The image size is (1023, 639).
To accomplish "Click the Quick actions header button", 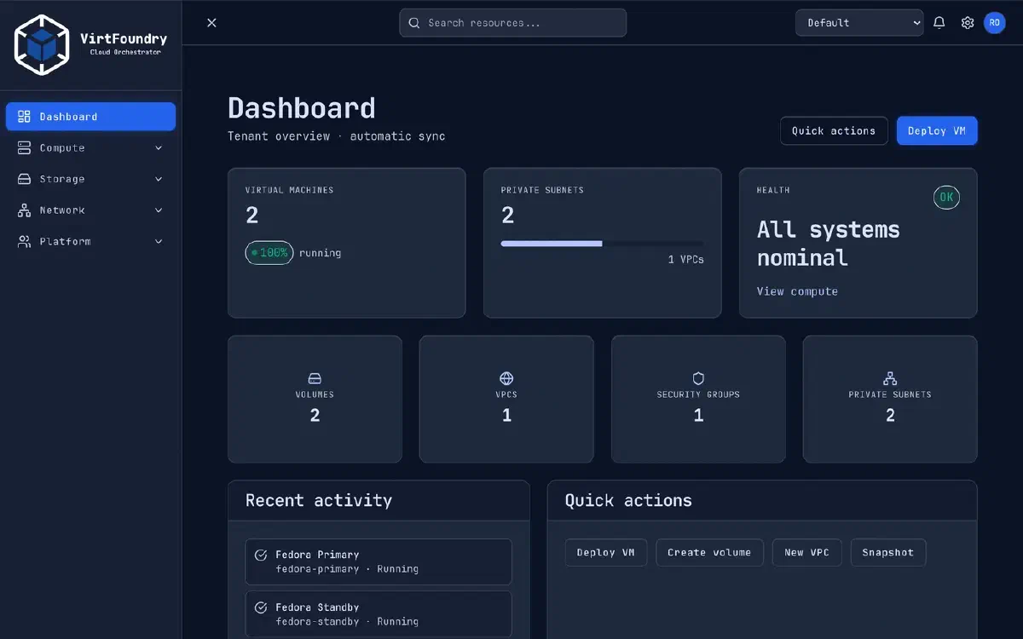I will pyautogui.click(x=834, y=131).
